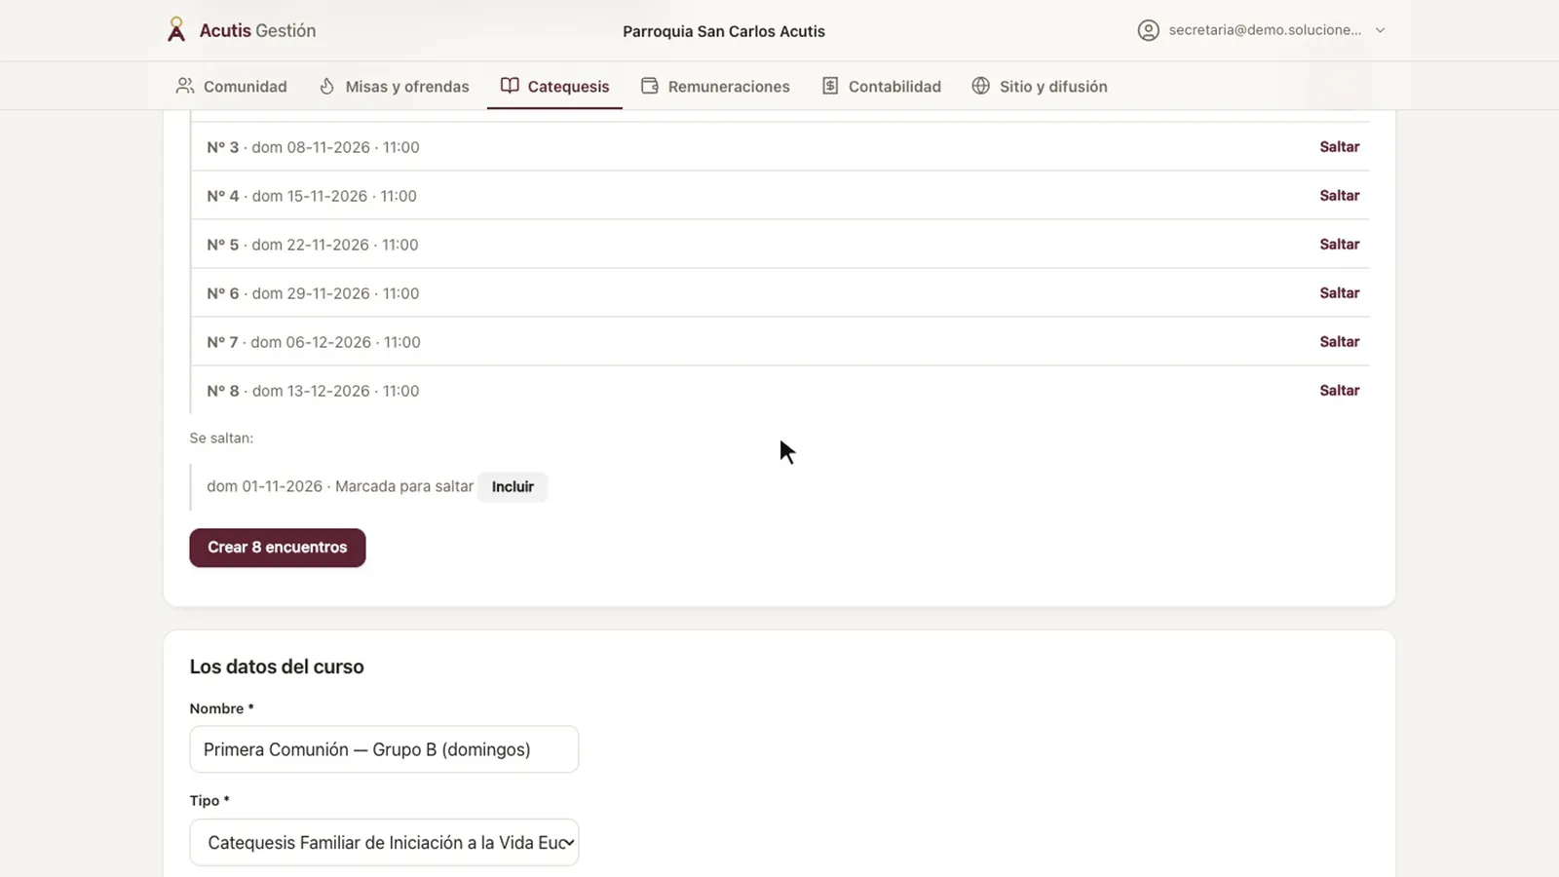Click the text 'Nº 5 · dom 22-11-2026 · 11:00'
1559x877 pixels.
point(313,245)
